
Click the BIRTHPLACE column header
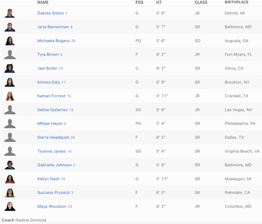236,2
